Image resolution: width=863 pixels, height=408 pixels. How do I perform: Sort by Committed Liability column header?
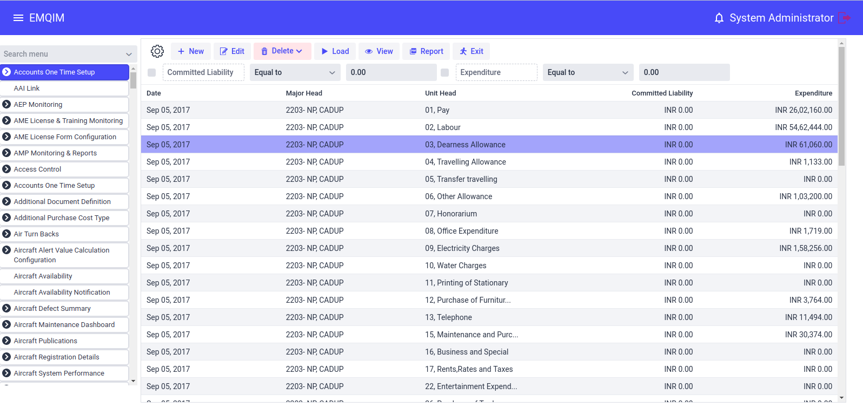[662, 93]
